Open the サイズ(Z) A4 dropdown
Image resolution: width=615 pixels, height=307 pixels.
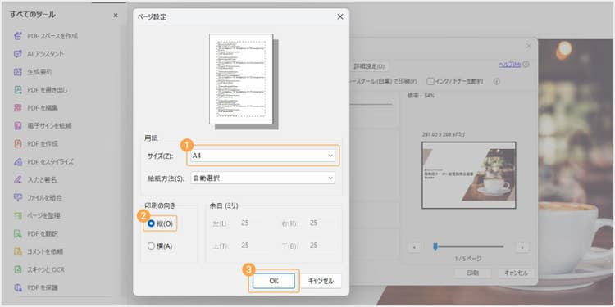click(x=262, y=156)
